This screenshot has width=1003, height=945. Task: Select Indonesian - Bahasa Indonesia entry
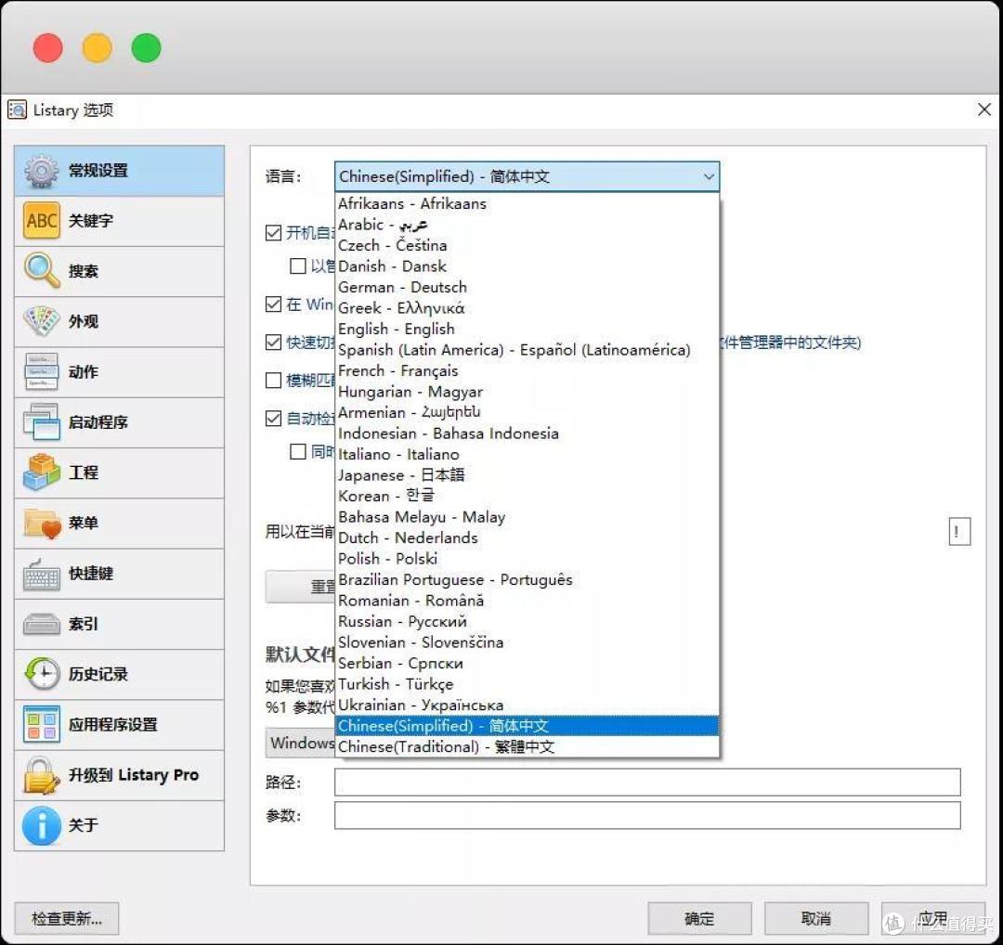click(x=528, y=434)
